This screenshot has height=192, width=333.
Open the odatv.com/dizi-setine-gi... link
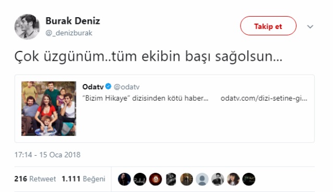pyautogui.click(x=264, y=98)
